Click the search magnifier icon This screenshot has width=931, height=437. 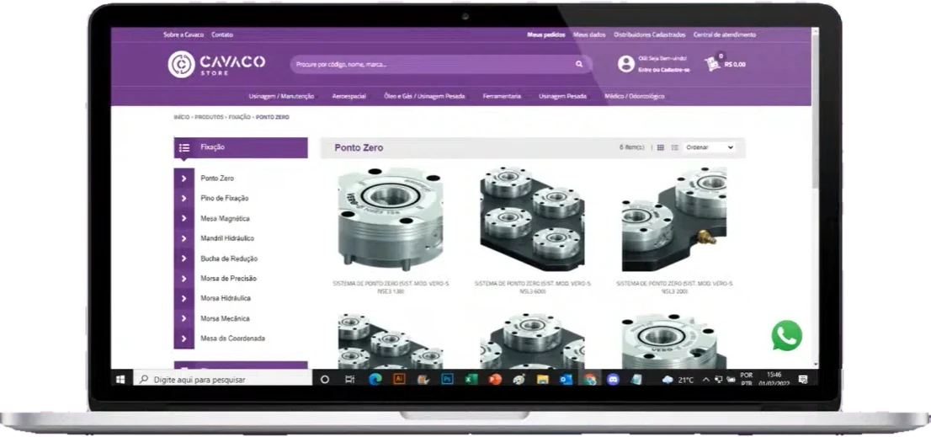[579, 64]
